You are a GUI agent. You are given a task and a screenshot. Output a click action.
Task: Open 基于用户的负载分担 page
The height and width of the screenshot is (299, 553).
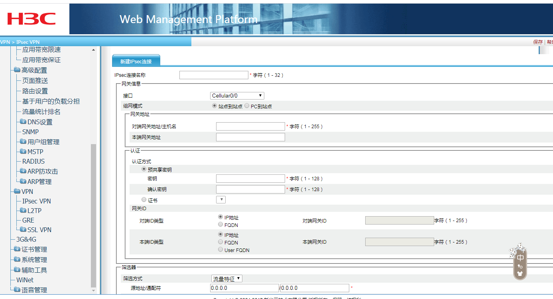click(51, 101)
